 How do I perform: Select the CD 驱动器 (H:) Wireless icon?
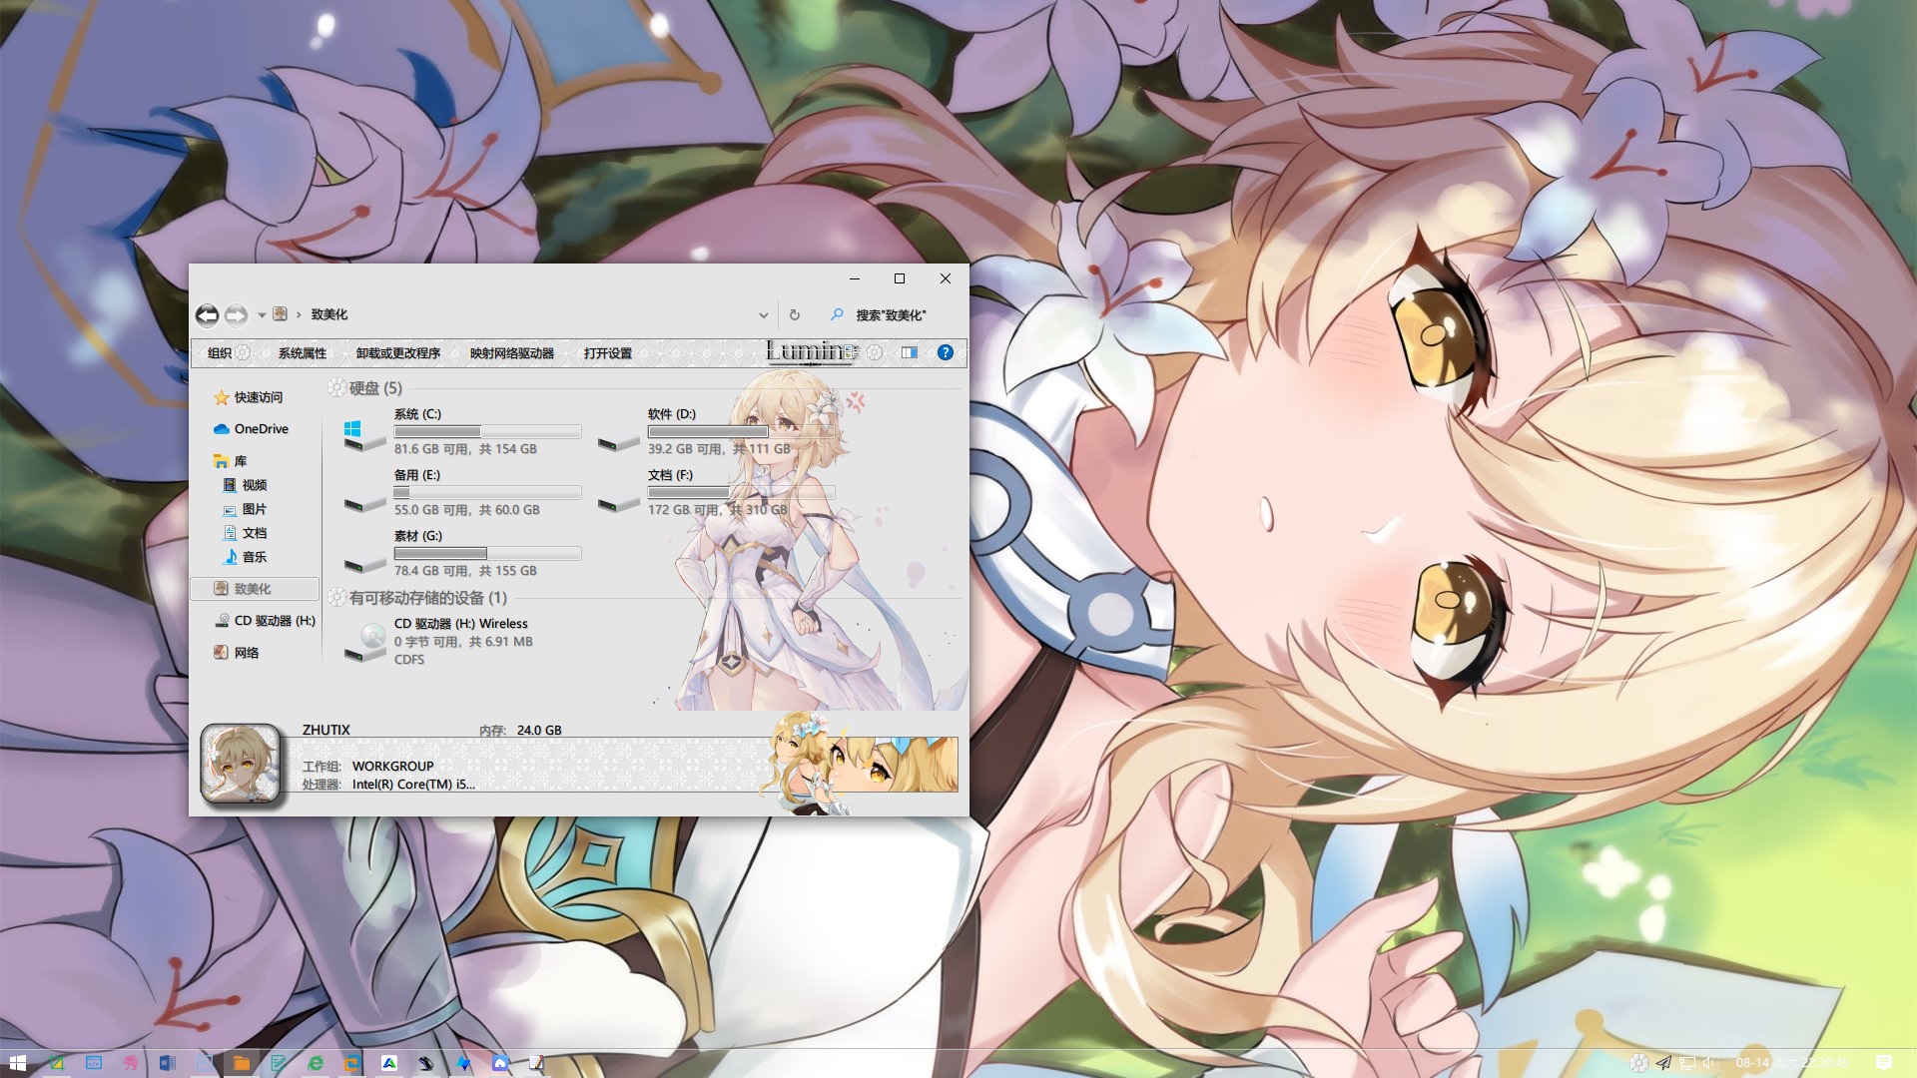[364, 642]
